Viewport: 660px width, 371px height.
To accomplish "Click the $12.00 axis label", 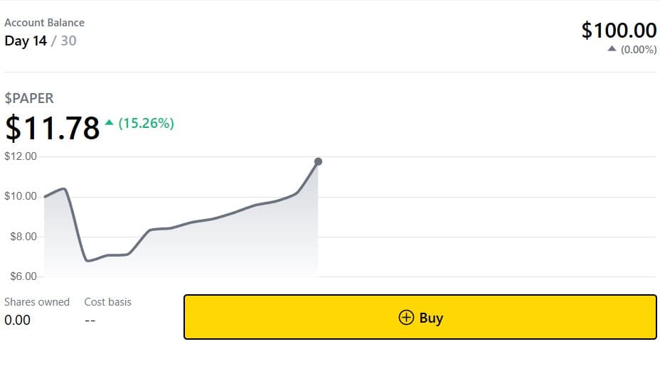I will coord(21,156).
